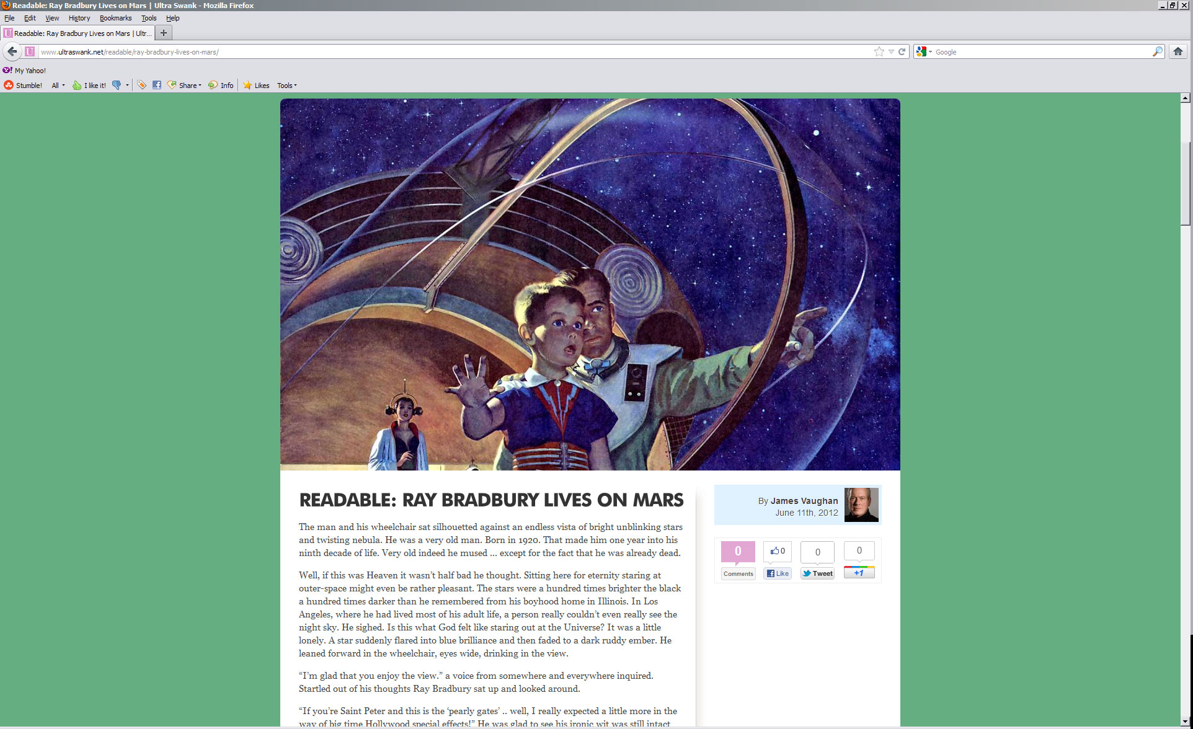1193x729 pixels.
Task: Click the Stumble! button
Action: point(23,86)
